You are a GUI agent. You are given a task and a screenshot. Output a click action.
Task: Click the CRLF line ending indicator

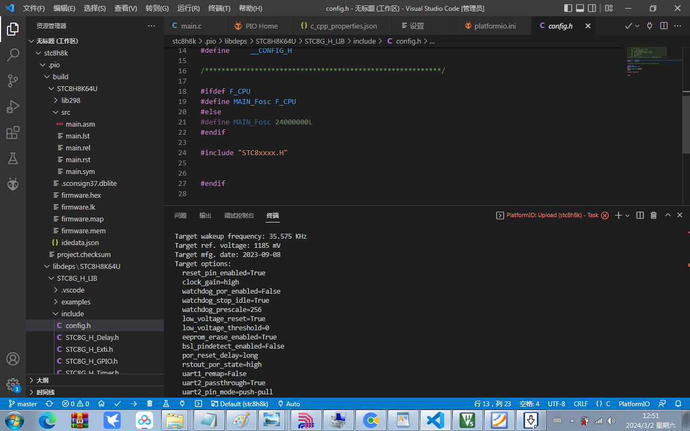pyautogui.click(x=581, y=404)
